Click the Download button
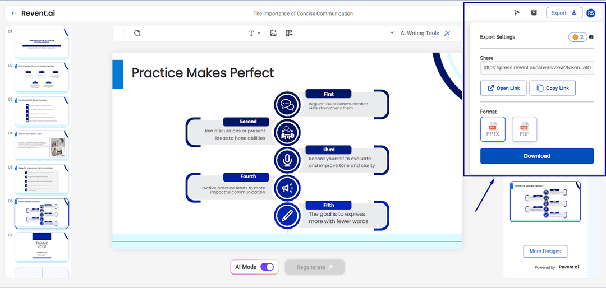This screenshot has width=606, height=288. [x=537, y=156]
